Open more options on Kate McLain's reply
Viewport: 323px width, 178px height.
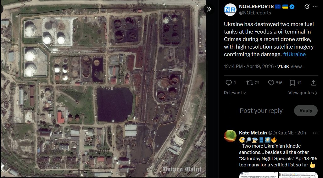pyautogui.click(x=315, y=133)
